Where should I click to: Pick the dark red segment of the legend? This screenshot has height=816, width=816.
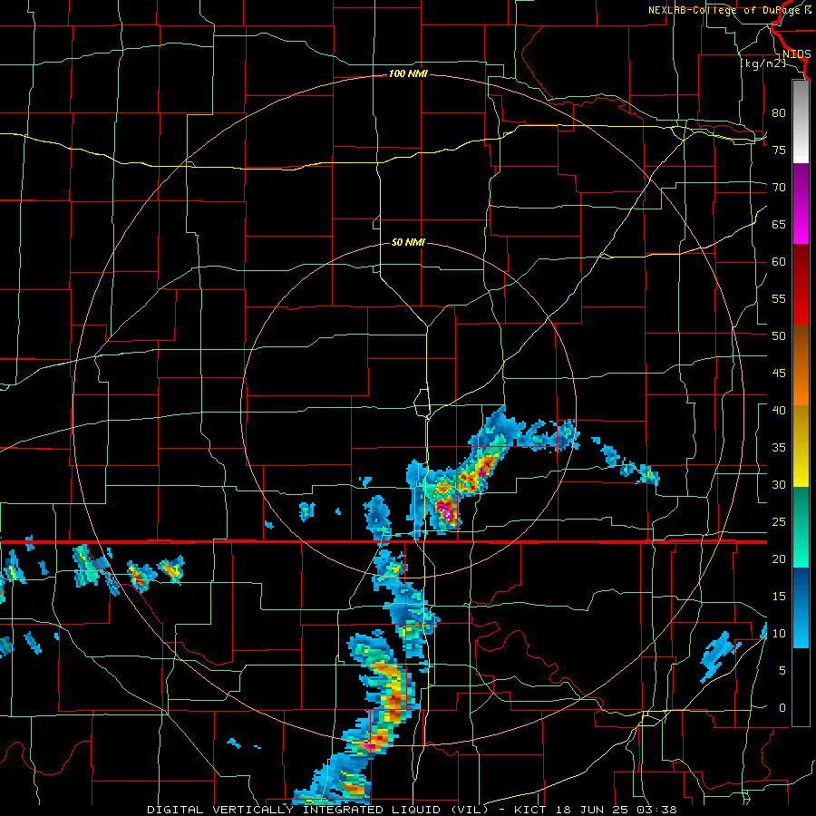coord(801,285)
